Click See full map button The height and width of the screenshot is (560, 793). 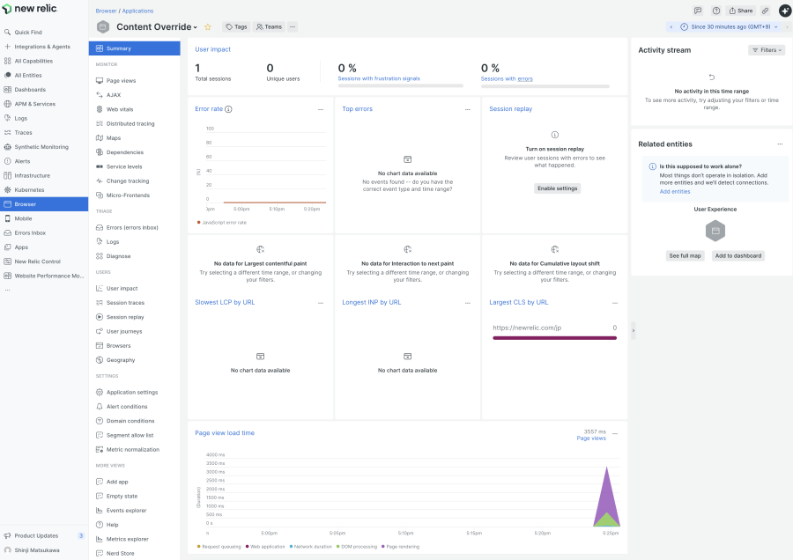(685, 255)
